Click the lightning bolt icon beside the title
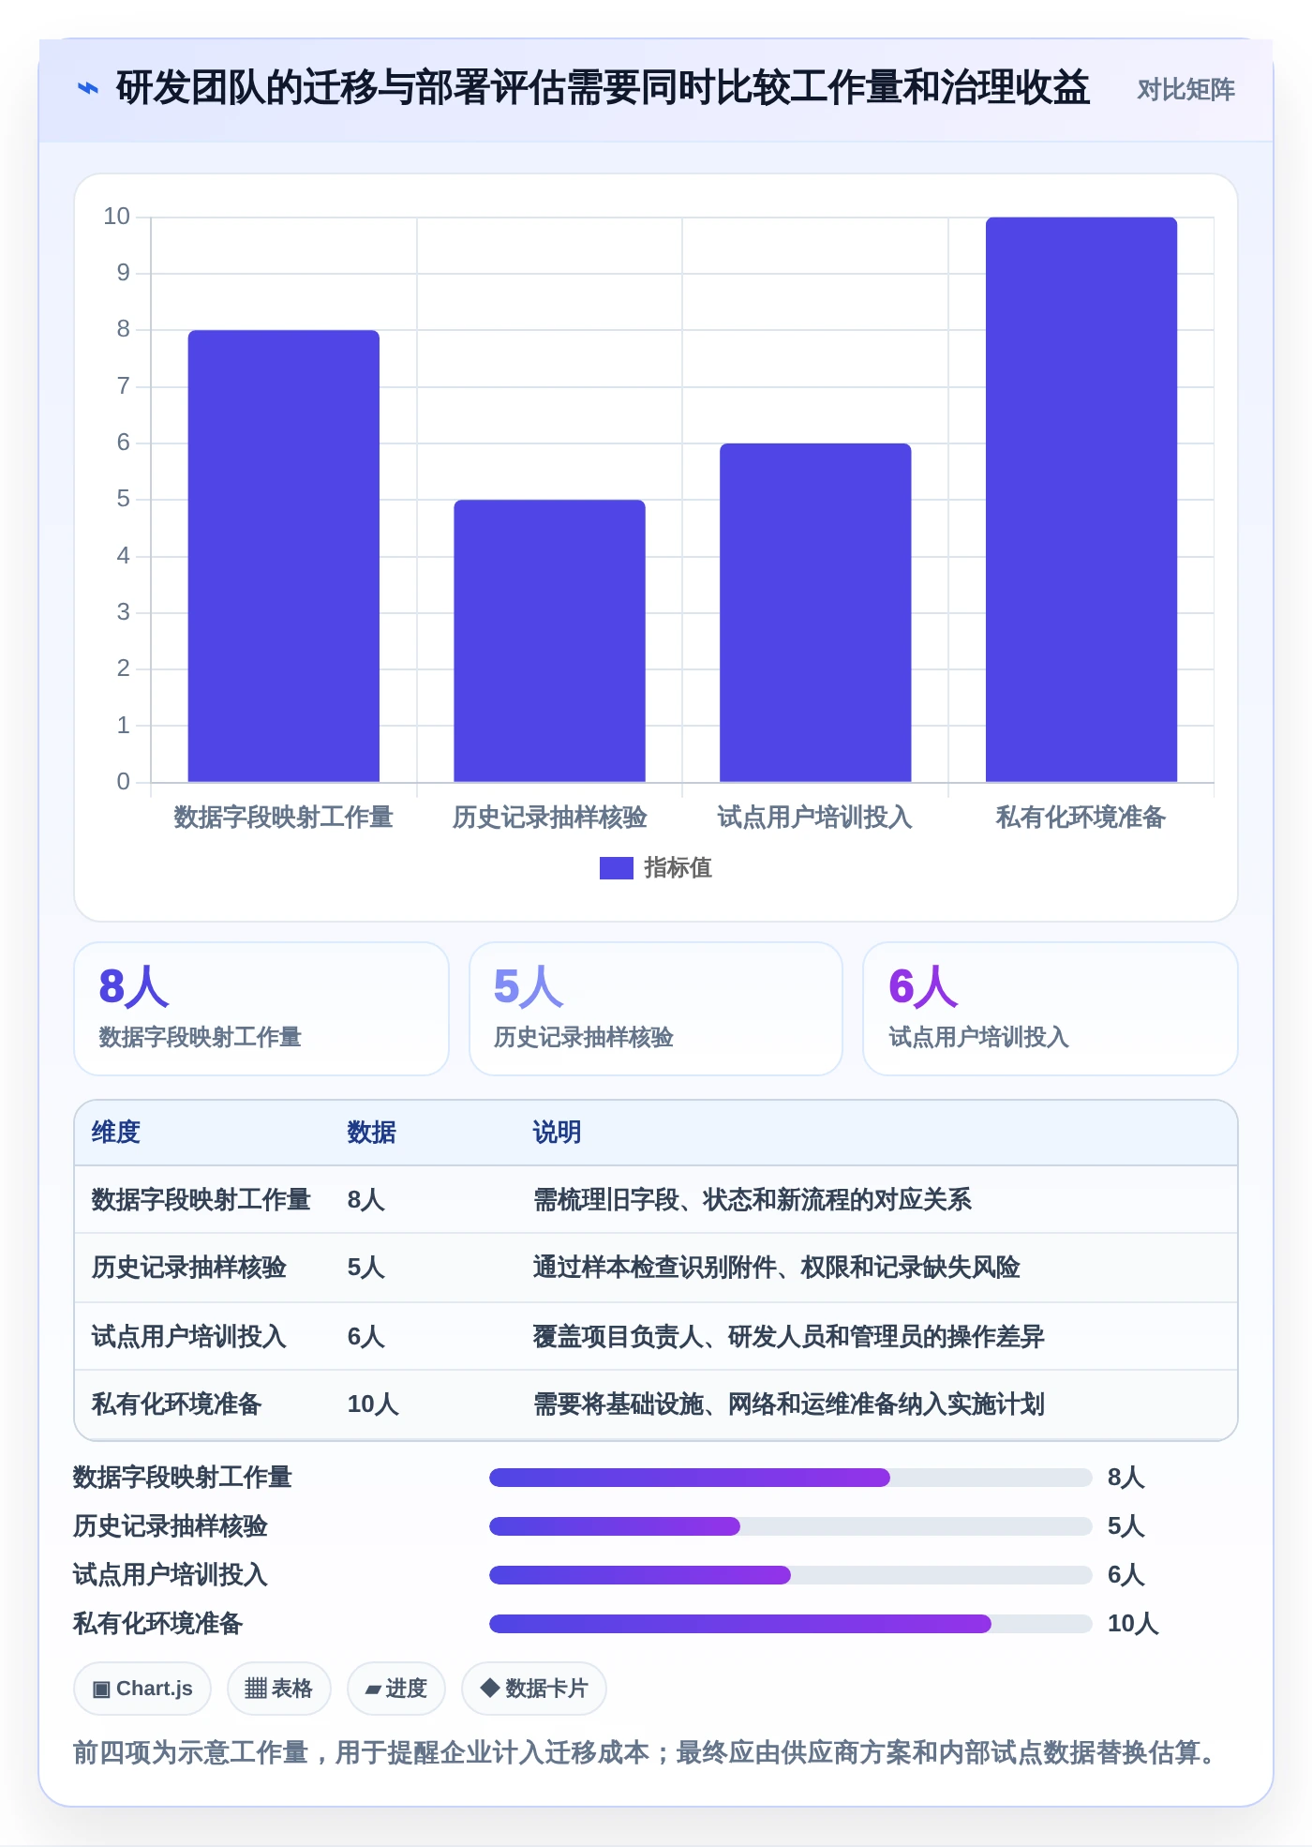 pos(88,89)
